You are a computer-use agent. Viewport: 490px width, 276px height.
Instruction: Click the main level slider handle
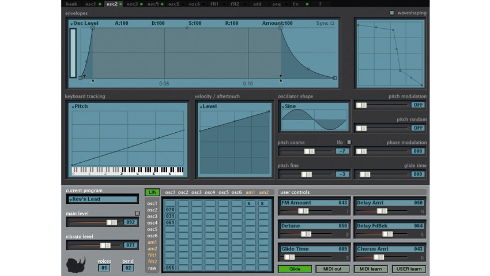coord(112,222)
